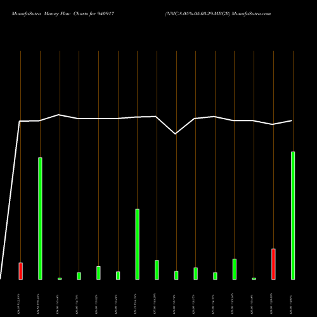
Task: Select the tallest green money flow bar
Action: tap(293, 216)
